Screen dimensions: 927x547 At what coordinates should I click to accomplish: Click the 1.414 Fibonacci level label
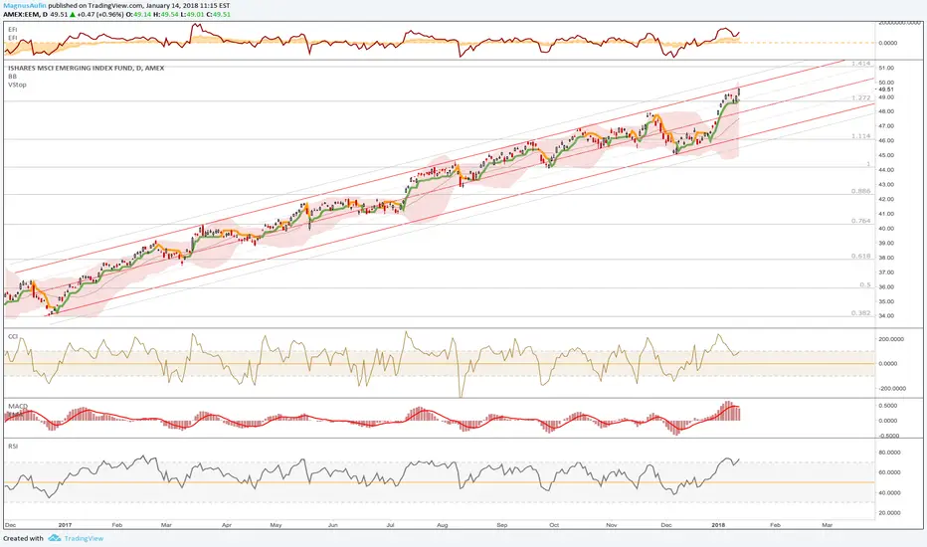pyautogui.click(x=860, y=64)
